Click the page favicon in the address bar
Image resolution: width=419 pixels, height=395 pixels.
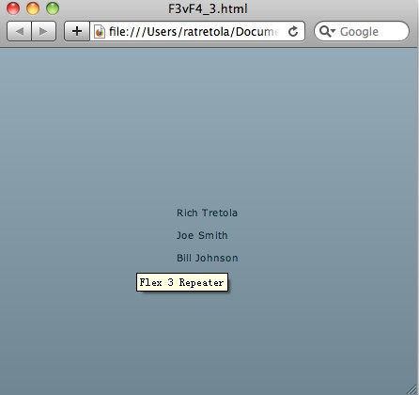click(100, 31)
